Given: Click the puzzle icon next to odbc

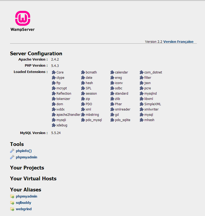Looking at the screenshot, I should tap(112, 88).
